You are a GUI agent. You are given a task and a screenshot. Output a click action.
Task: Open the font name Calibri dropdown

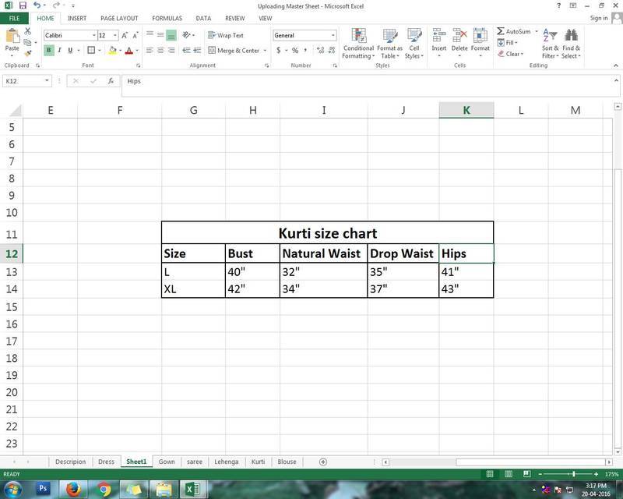click(x=94, y=35)
